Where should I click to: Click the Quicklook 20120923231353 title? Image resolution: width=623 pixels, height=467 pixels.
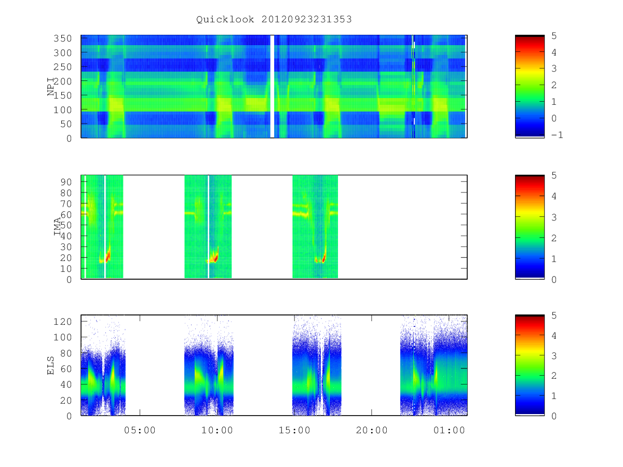[274, 20]
